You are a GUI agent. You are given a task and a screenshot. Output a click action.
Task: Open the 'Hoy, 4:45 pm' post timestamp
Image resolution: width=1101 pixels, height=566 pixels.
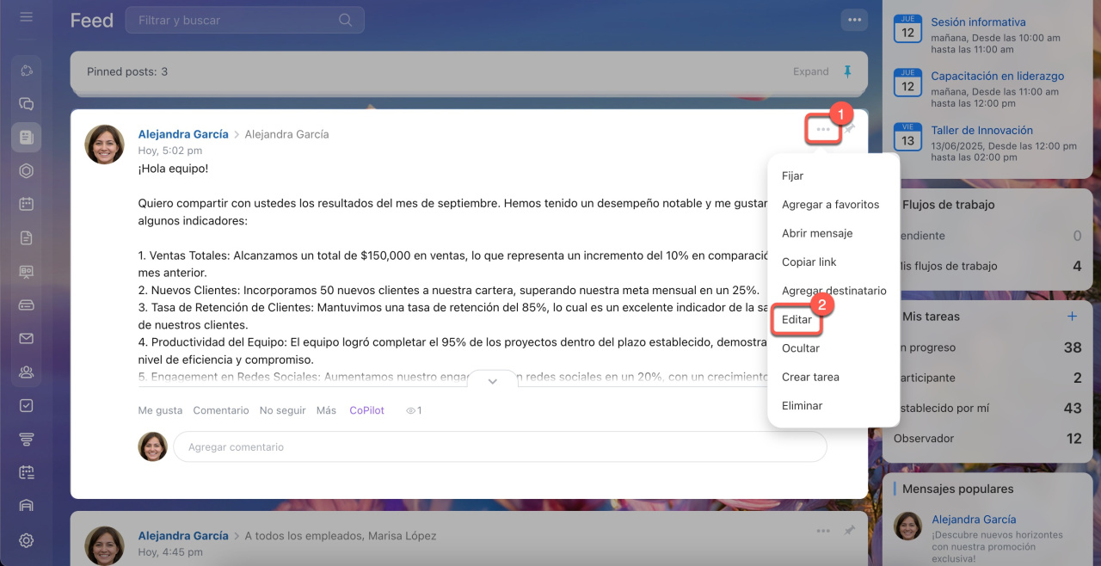[x=170, y=552]
